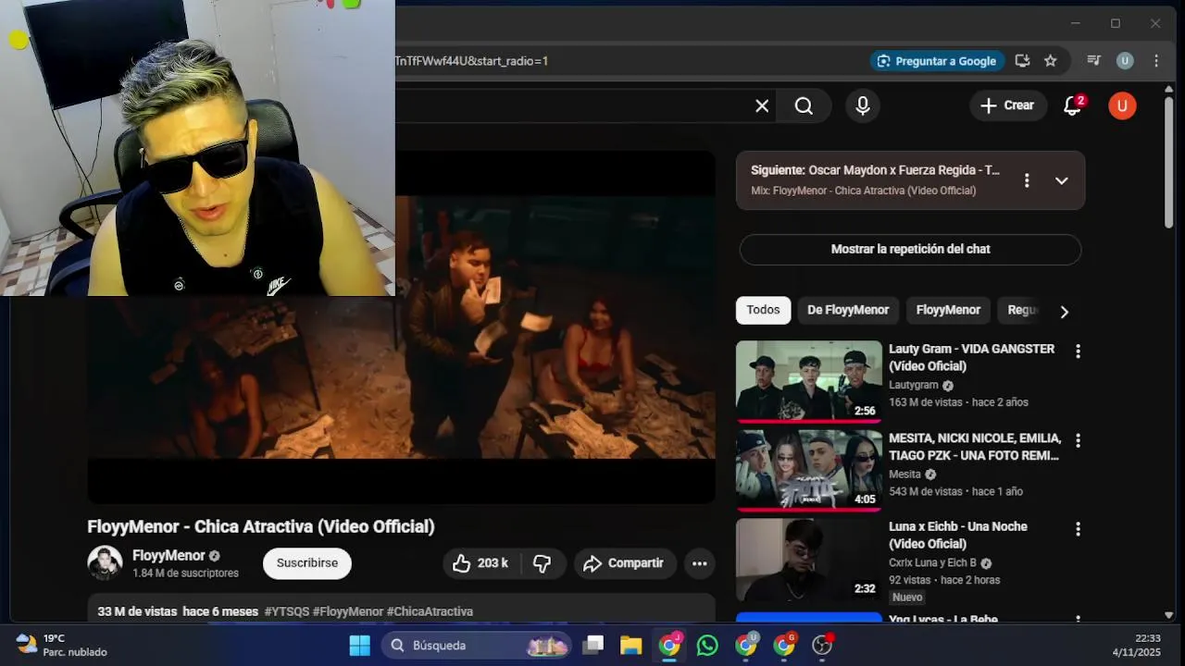Open Lauty Gram VIDA GANGSTER video thumbnail
The height and width of the screenshot is (666, 1185).
(809, 381)
